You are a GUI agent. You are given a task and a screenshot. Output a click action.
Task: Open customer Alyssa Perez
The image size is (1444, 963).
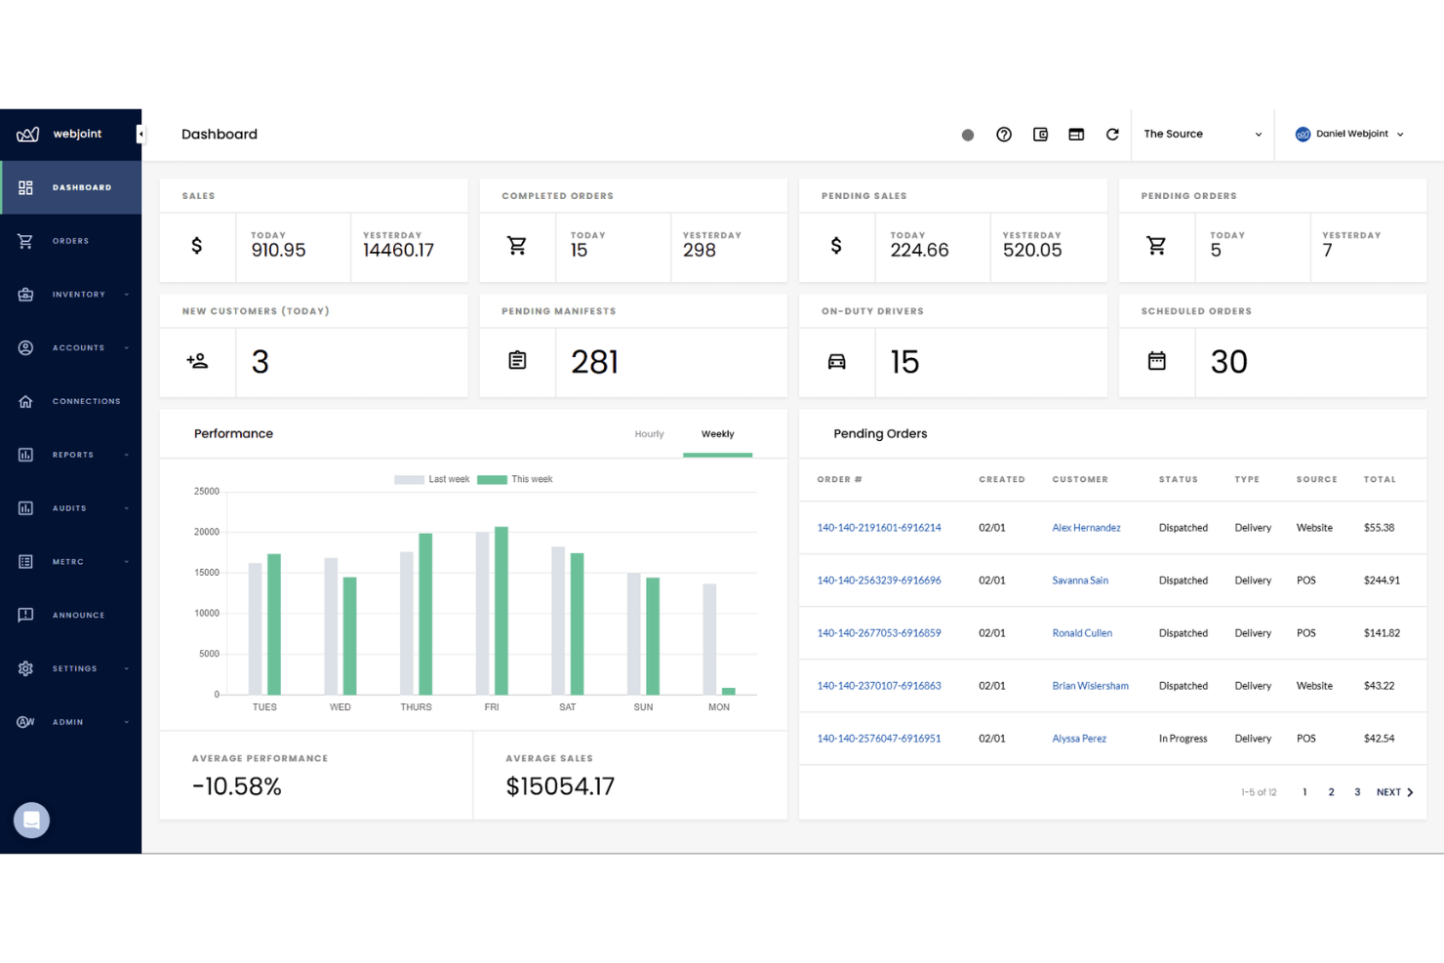1079,739
